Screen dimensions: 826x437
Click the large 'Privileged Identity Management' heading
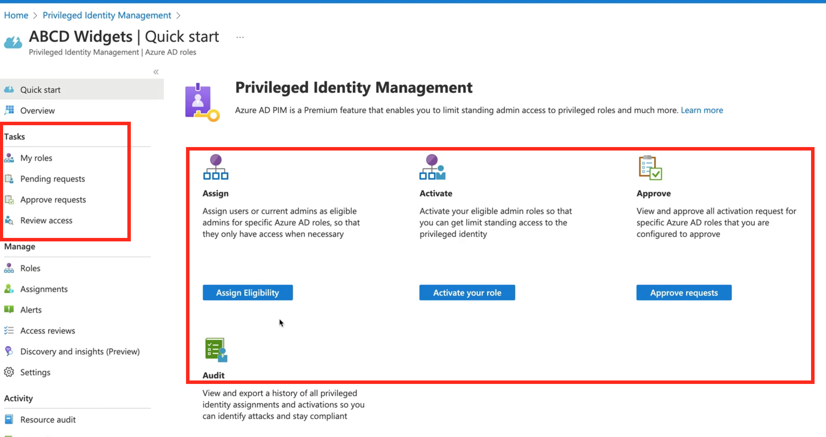coord(354,87)
